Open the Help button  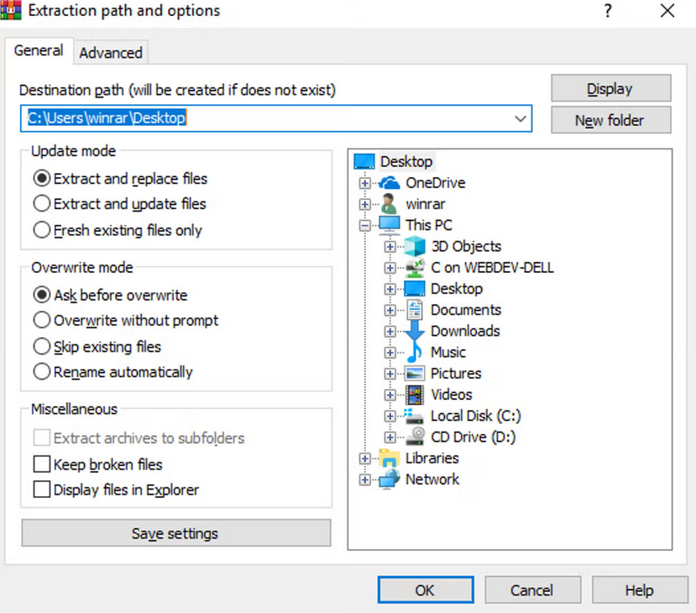point(640,590)
